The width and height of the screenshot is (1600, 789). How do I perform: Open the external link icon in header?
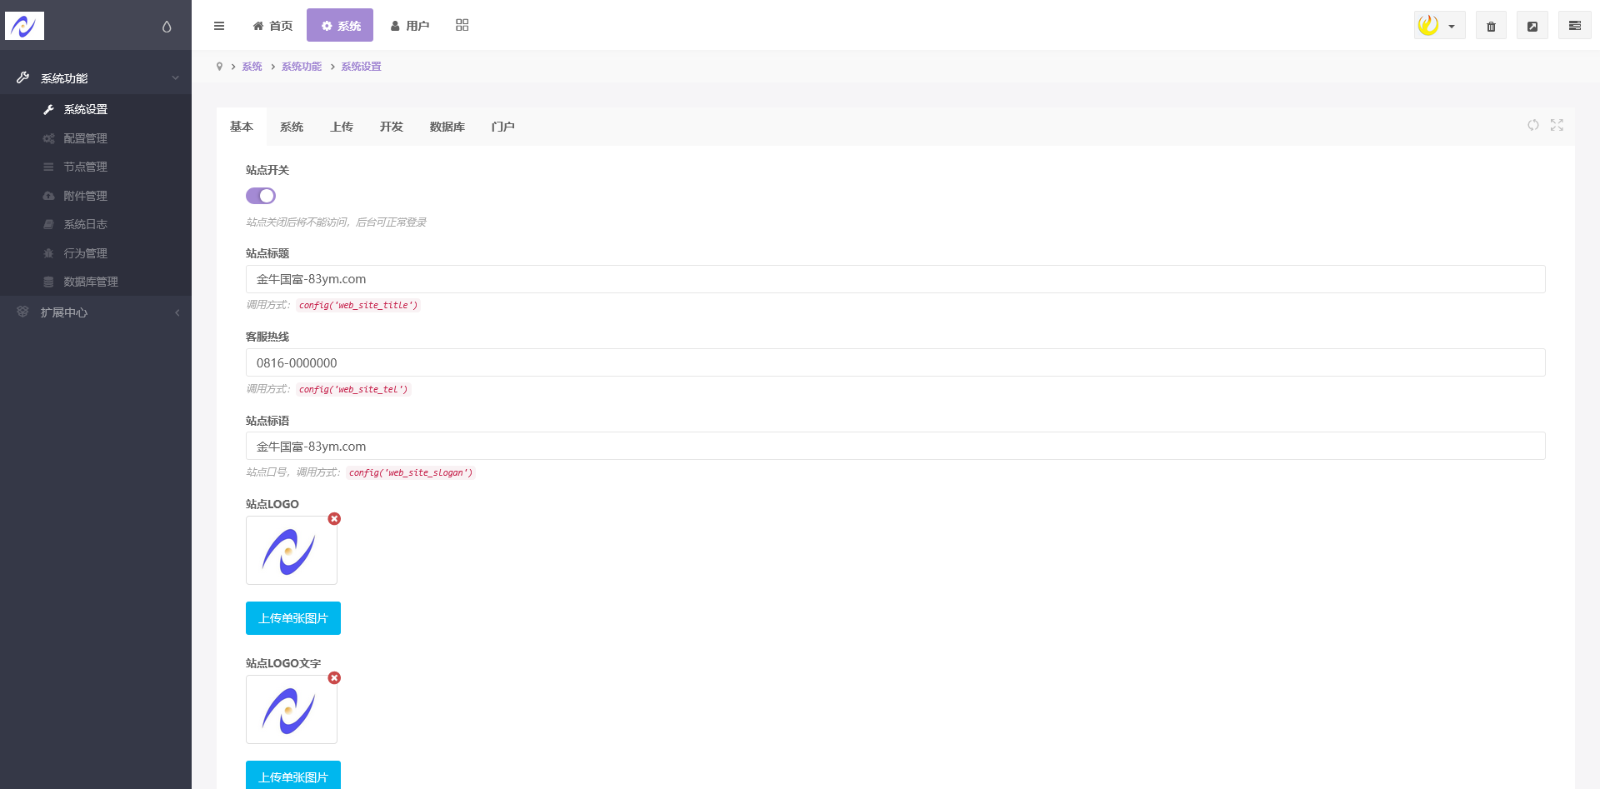tap(1532, 26)
